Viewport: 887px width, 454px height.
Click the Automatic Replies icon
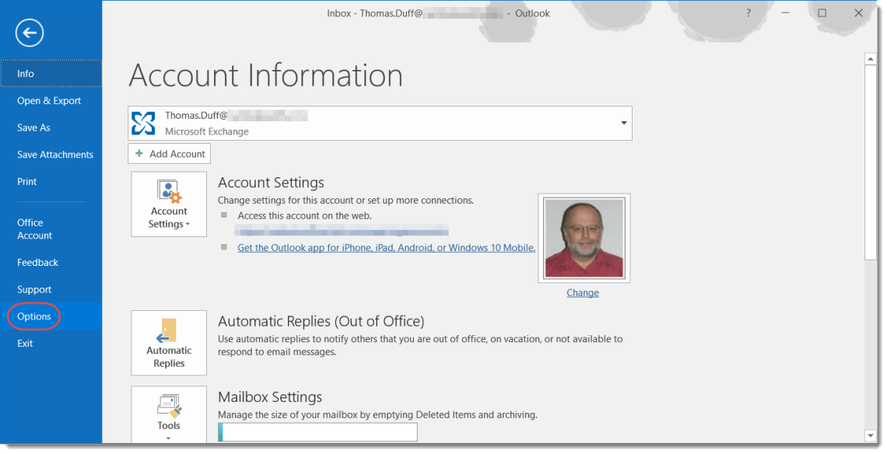(x=169, y=342)
